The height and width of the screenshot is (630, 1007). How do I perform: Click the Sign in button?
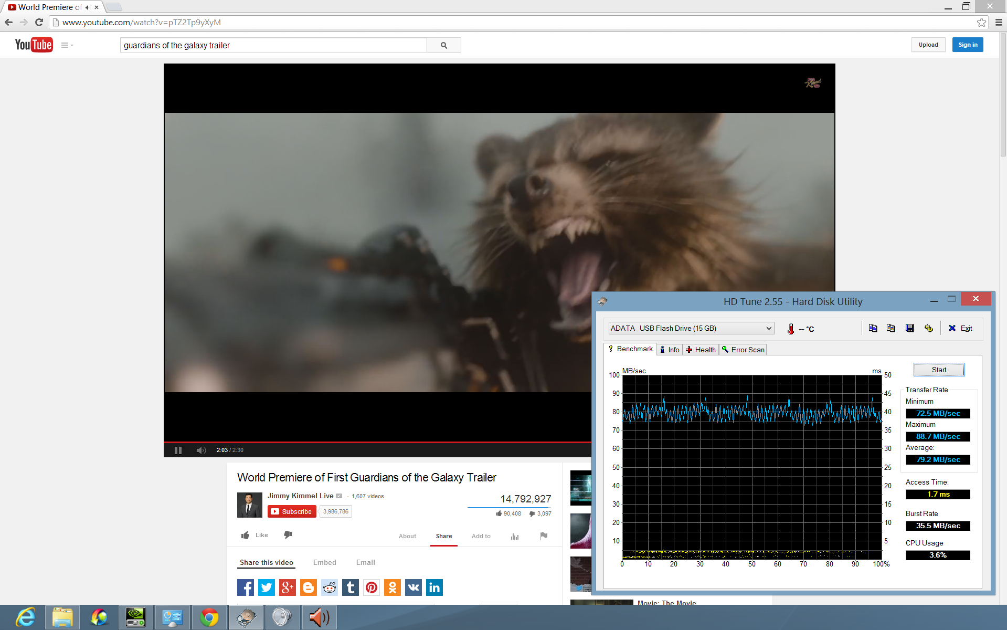point(968,45)
